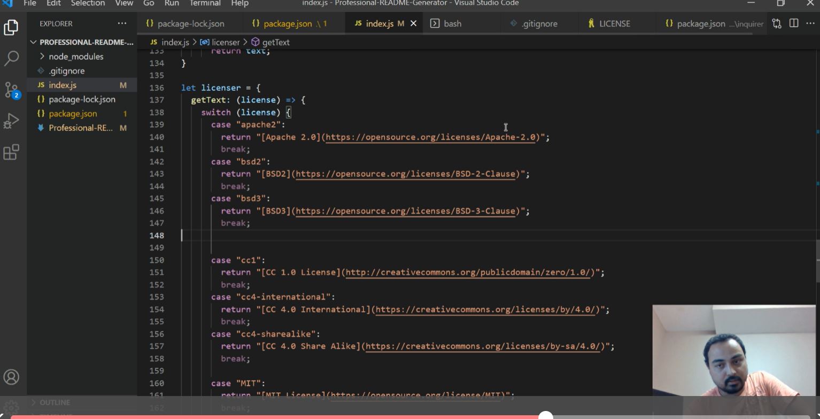Image resolution: width=820 pixels, height=419 pixels.
Task: Close the index.js editor tab
Action: click(x=413, y=24)
